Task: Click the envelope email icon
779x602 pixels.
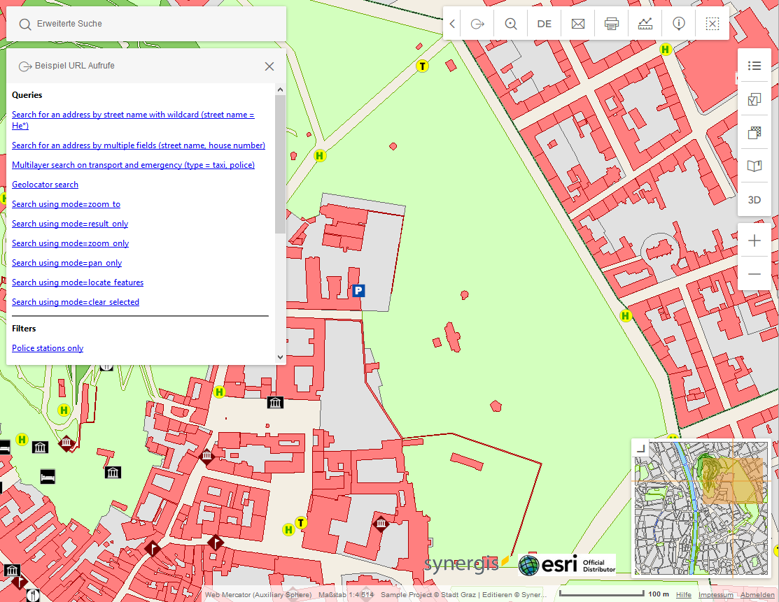Action: point(578,24)
